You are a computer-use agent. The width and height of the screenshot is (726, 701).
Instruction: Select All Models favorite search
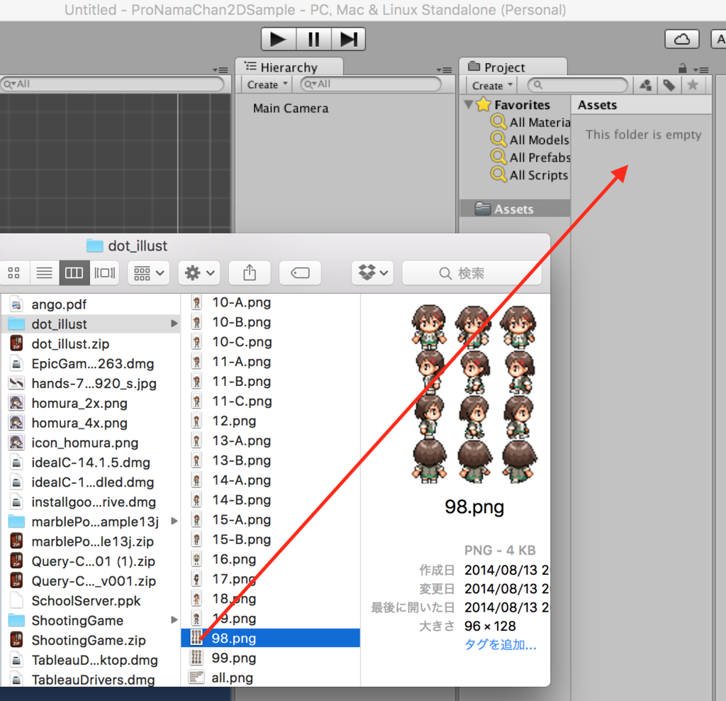click(x=530, y=140)
